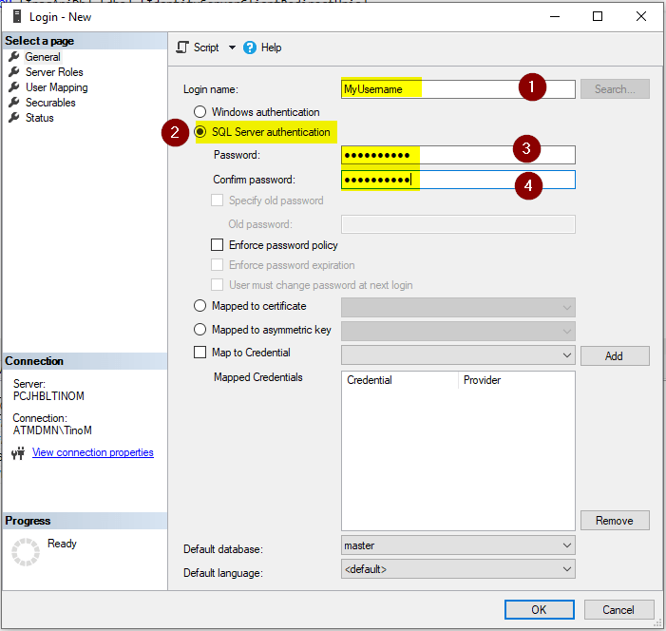Click the Add credential button

615,355
